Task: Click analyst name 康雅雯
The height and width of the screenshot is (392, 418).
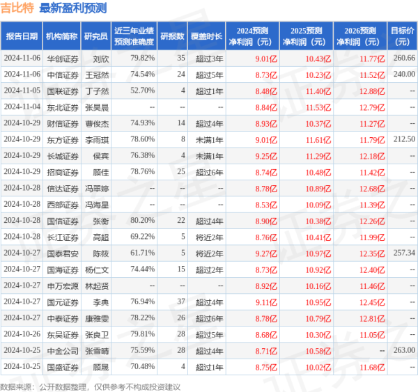Action: pos(97,319)
